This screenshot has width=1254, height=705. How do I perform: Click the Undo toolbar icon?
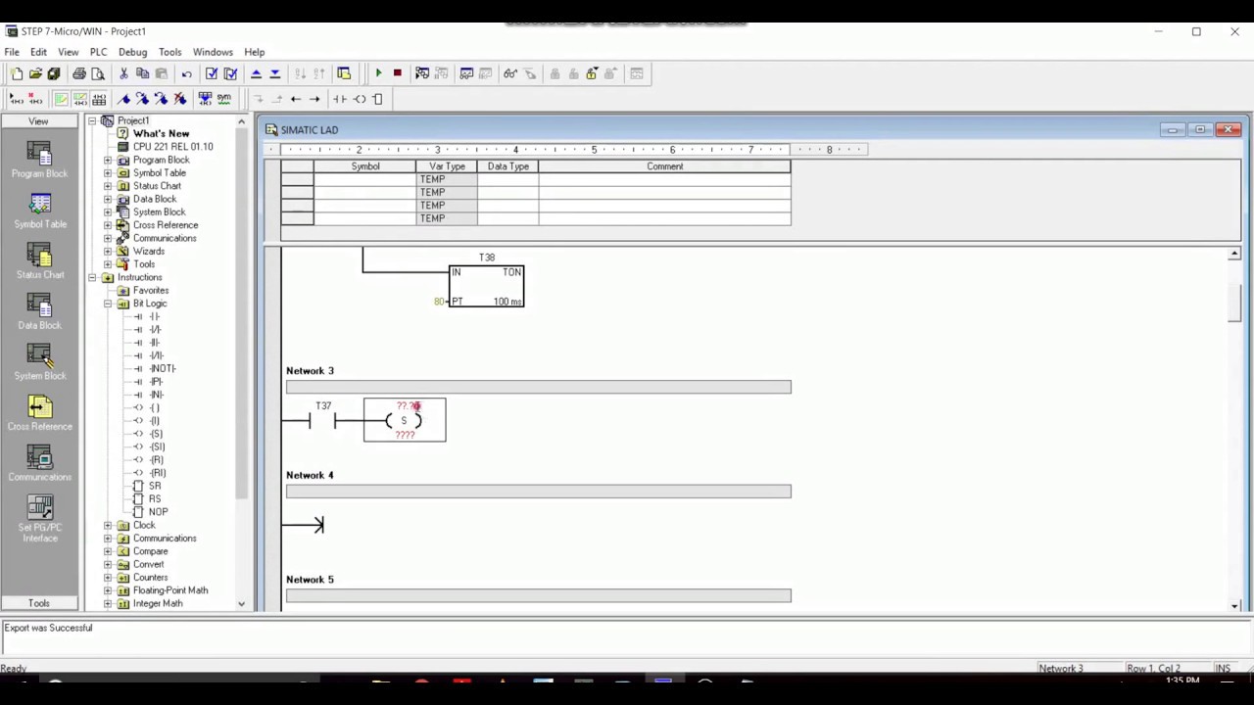point(186,73)
